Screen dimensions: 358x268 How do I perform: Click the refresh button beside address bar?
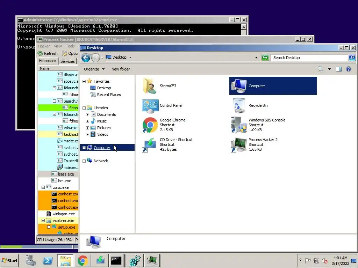(265, 58)
